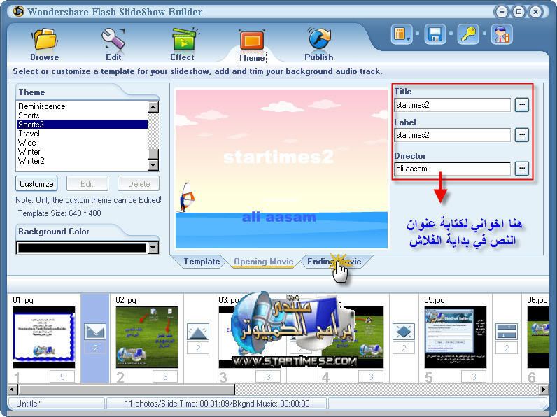
Task: Click the save floppy disk icon
Action: pos(435,34)
